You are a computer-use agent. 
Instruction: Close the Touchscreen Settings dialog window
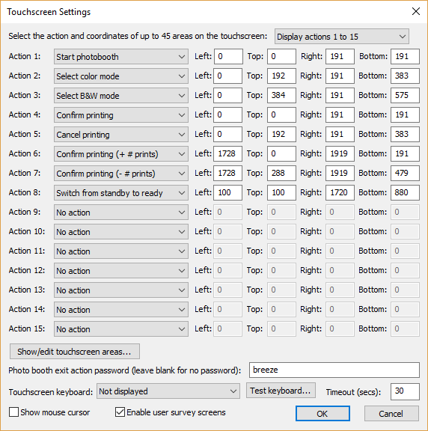click(416, 11)
